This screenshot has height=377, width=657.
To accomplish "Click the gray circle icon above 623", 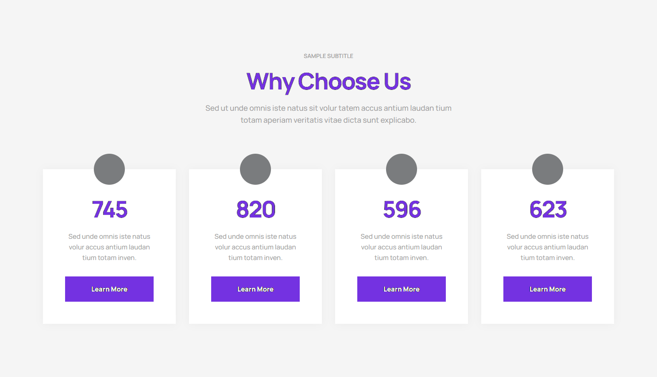I will tap(548, 169).
